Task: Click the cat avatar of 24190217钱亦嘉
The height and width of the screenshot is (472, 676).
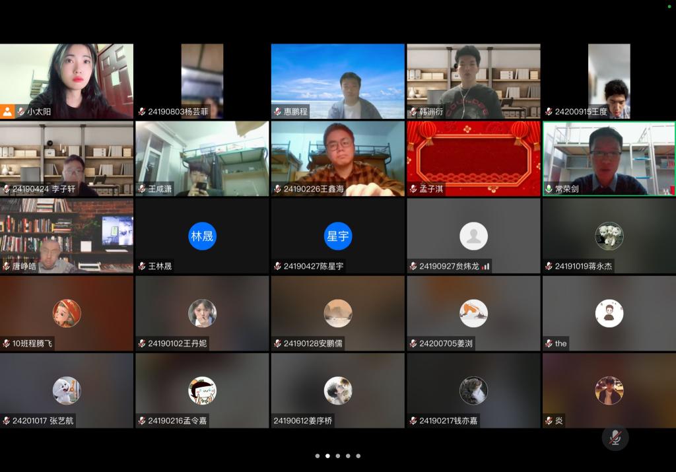Action: (x=473, y=391)
